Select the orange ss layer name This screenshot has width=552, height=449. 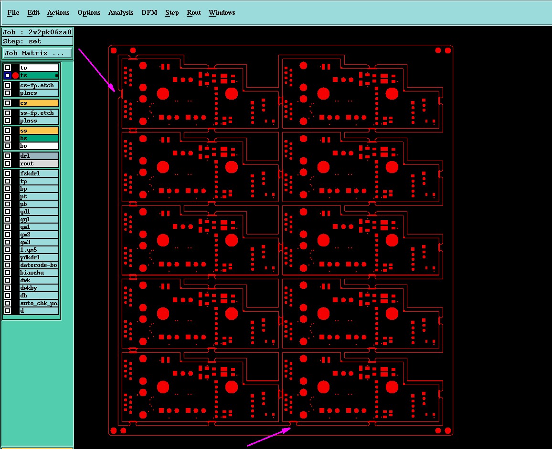[x=39, y=130]
